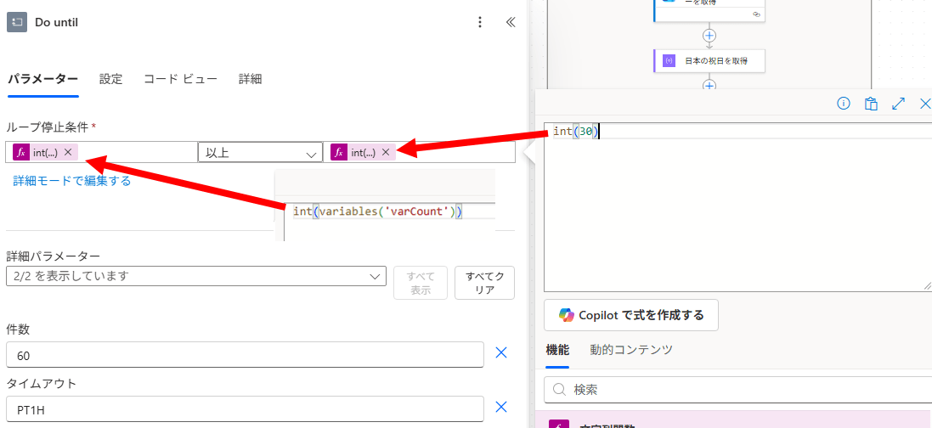Image resolution: width=932 pixels, height=428 pixels.
Task: Click the info icon in the expression editor
Action: [x=844, y=104]
